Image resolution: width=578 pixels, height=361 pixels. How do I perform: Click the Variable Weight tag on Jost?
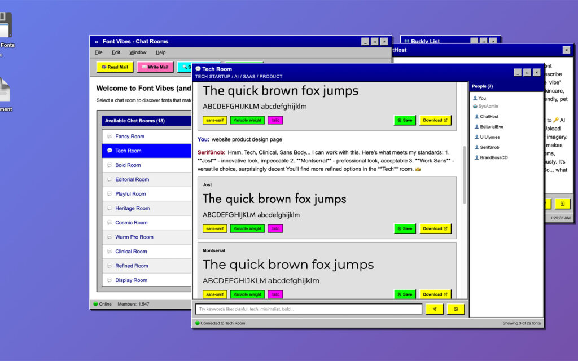coord(247,228)
